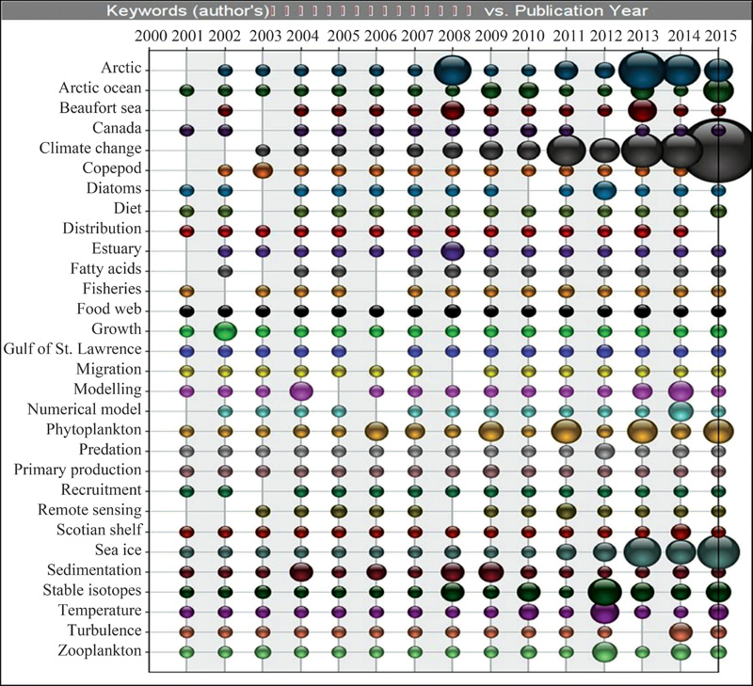Click the "Primary production" keyword label
This screenshot has width=753, height=686.
pos(78,470)
